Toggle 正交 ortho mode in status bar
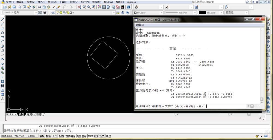Viewport: 273px width, 140px height. pos(55,136)
